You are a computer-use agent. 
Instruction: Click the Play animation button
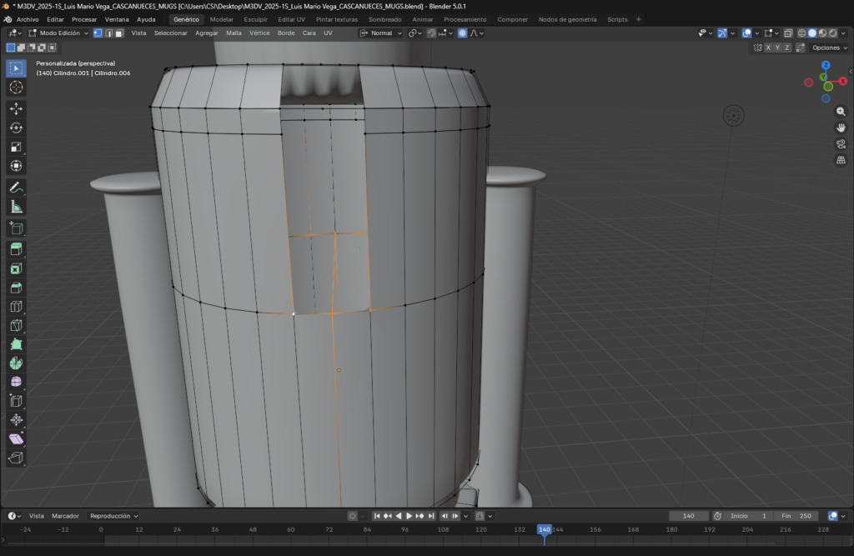pyautogui.click(x=409, y=516)
